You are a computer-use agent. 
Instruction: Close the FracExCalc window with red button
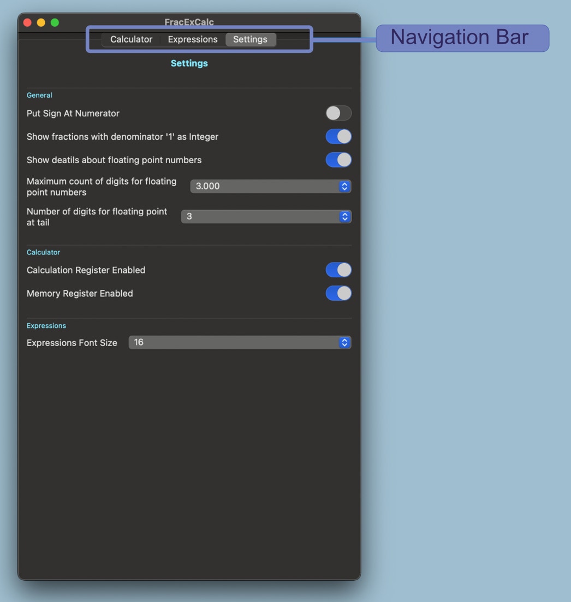click(x=27, y=22)
